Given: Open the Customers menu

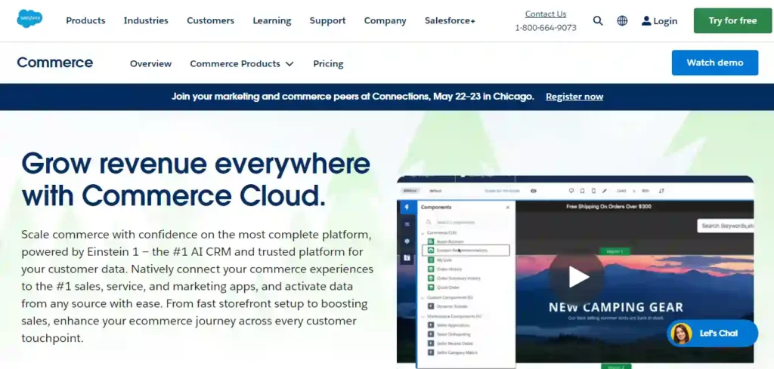Looking at the screenshot, I should pyautogui.click(x=210, y=20).
